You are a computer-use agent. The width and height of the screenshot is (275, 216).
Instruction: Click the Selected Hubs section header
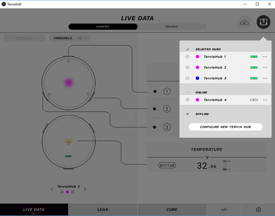[208, 49]
